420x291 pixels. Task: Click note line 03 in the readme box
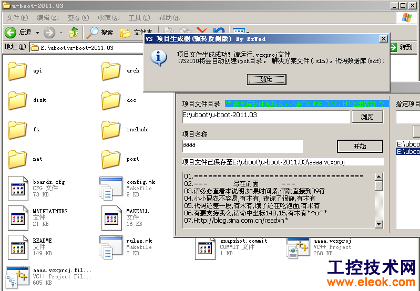pyautogui.click(x=254, y=191)
